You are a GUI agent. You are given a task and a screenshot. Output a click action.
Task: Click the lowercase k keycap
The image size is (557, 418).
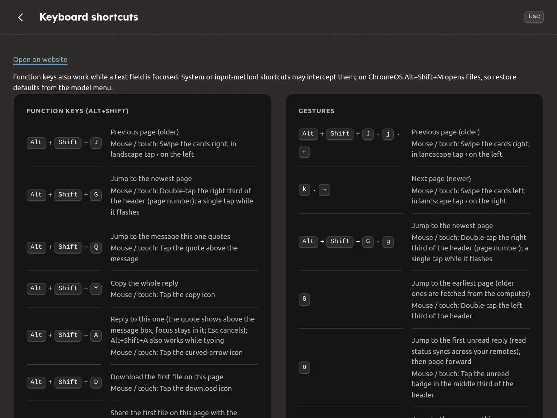[x=304, y=189]
